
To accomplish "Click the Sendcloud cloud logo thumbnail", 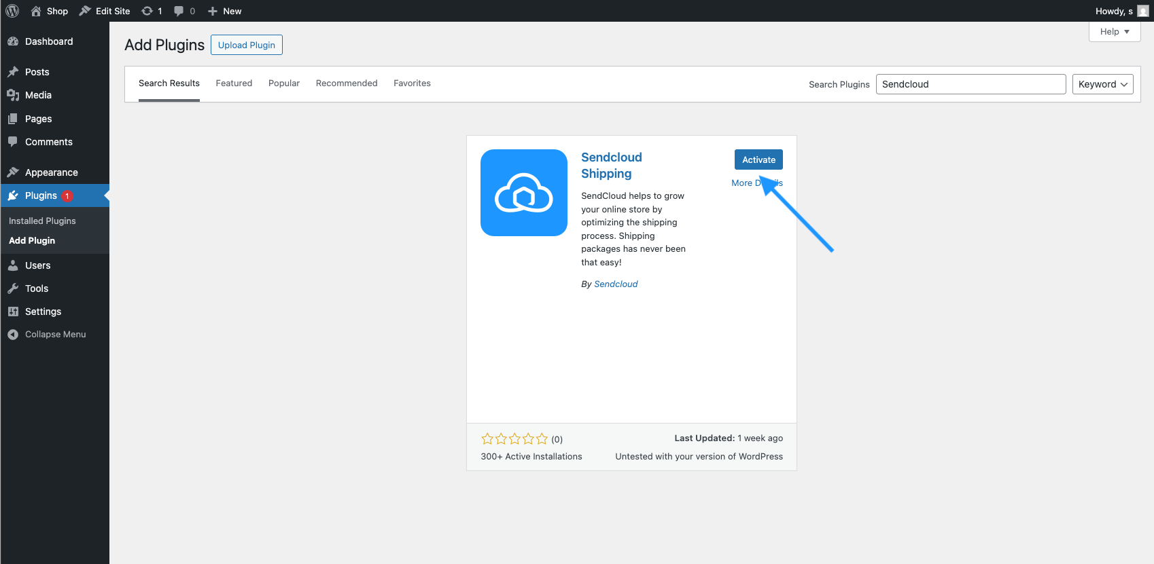I will [x=524, y=193].
